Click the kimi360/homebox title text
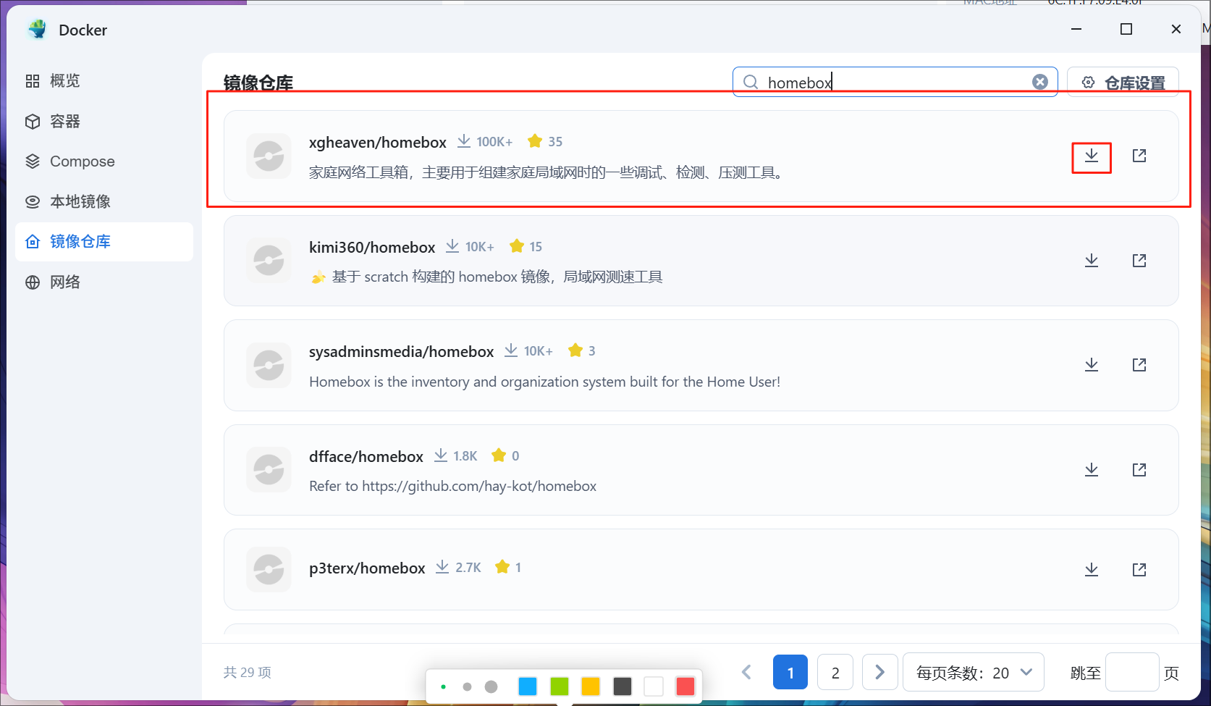This screenshot has width=1211, height=706. tap(372, 248)
